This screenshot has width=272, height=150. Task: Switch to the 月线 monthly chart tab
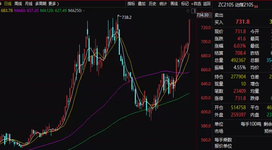click(x=29, y=4)
